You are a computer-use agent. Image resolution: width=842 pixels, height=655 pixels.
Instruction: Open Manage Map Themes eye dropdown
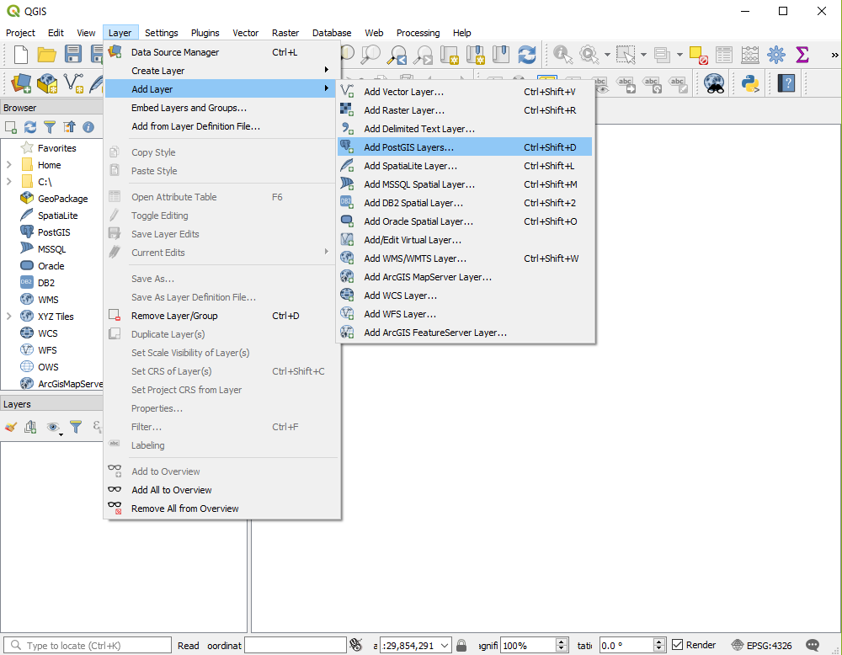54,428
